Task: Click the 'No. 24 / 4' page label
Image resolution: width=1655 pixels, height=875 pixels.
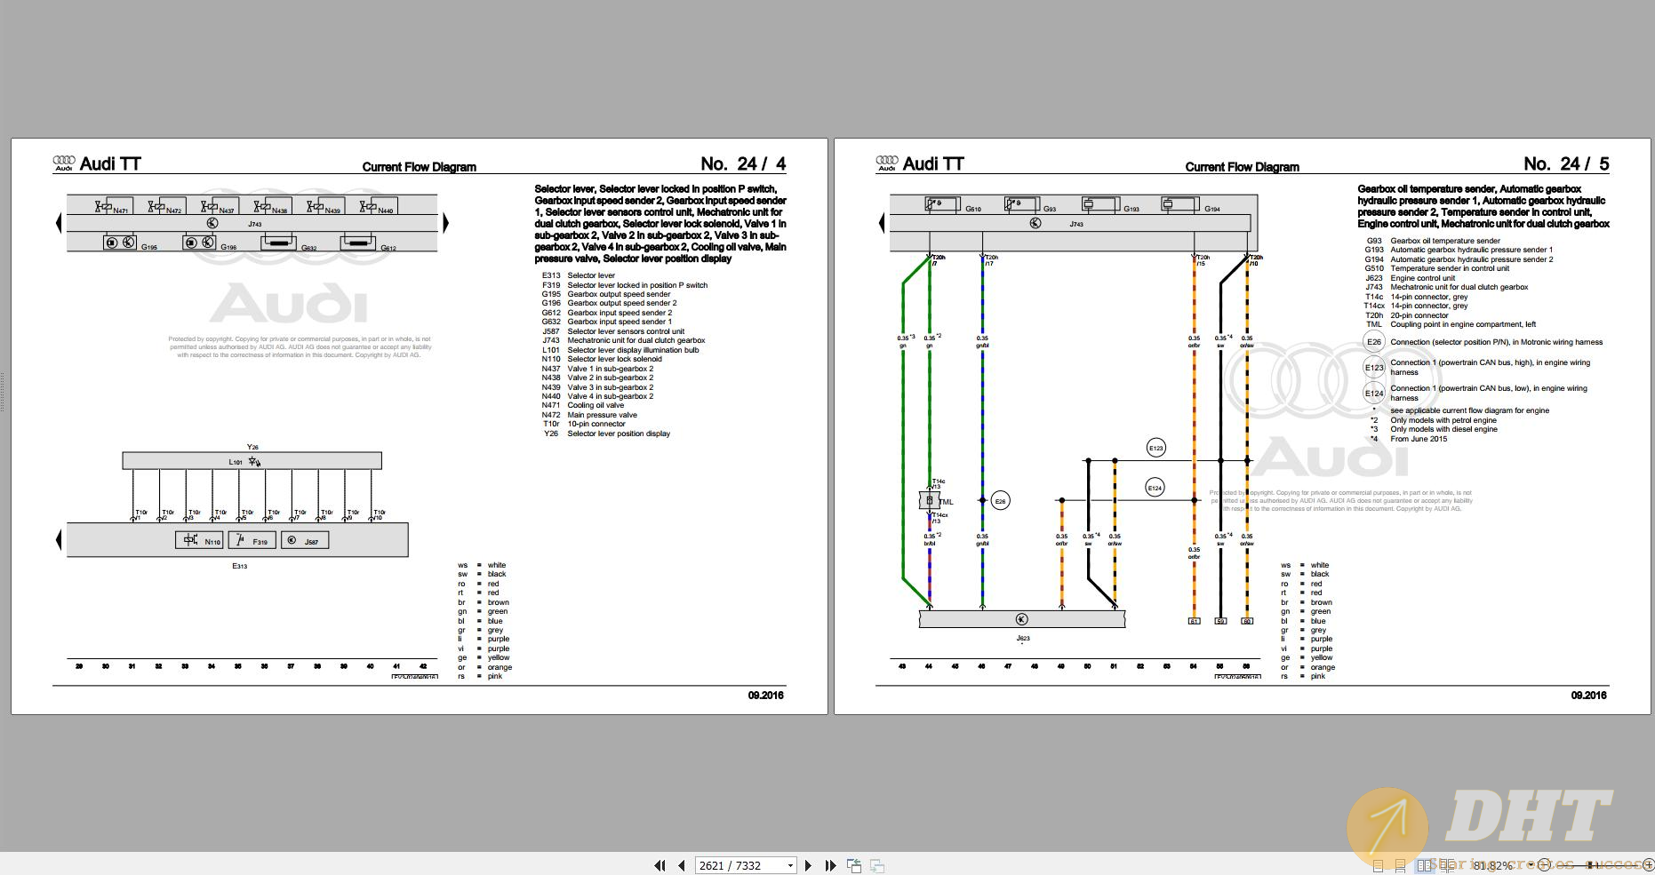Action: point(743,163)
